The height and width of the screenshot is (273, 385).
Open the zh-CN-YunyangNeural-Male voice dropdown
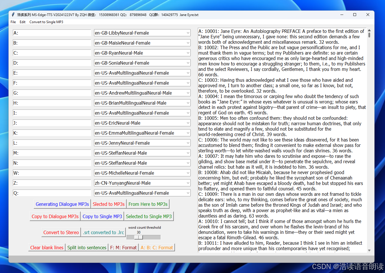(142, 183)
